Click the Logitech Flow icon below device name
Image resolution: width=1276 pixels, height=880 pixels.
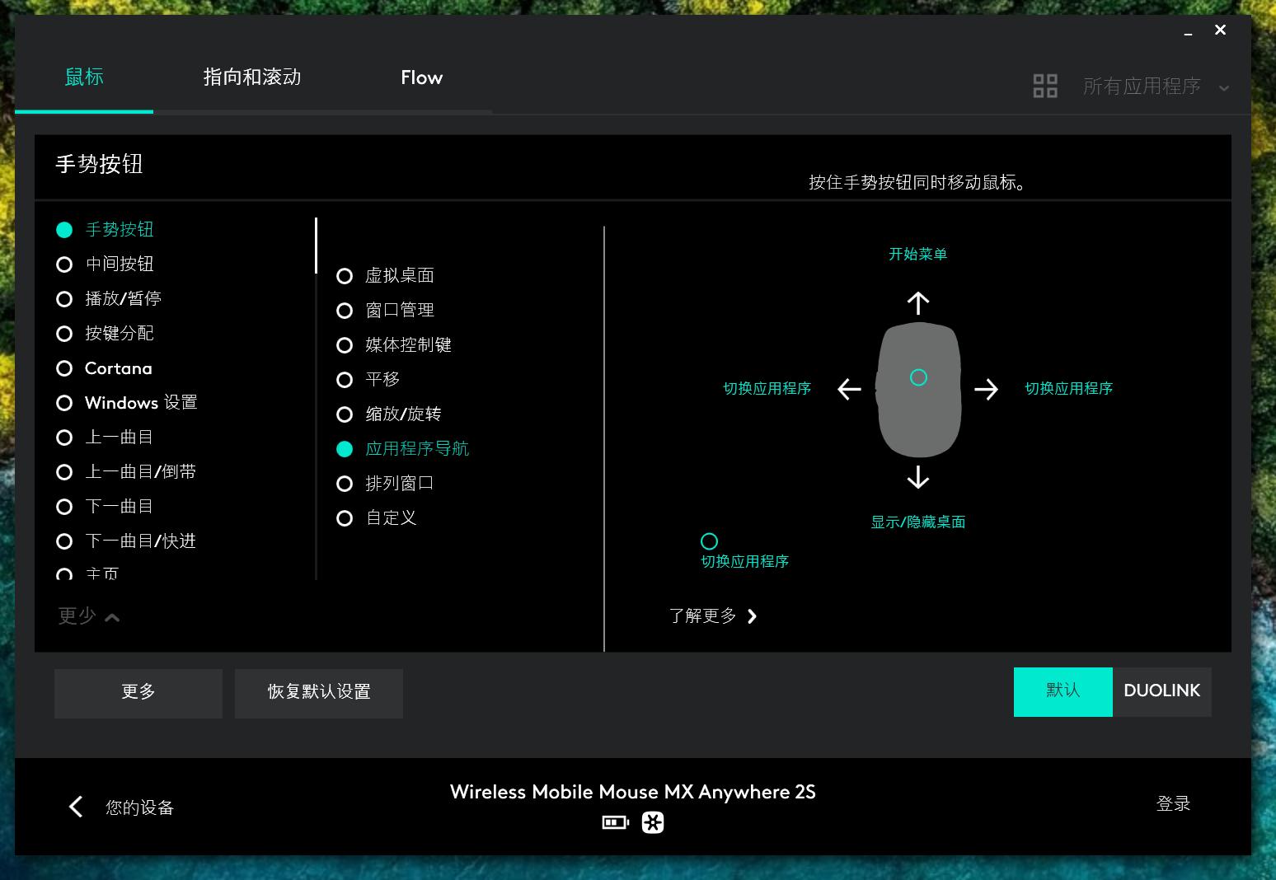click(x=653, y=821)
